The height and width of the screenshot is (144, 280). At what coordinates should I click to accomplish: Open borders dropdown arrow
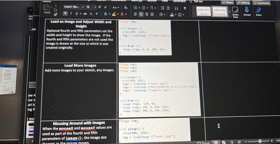click(x=183, y=15)
